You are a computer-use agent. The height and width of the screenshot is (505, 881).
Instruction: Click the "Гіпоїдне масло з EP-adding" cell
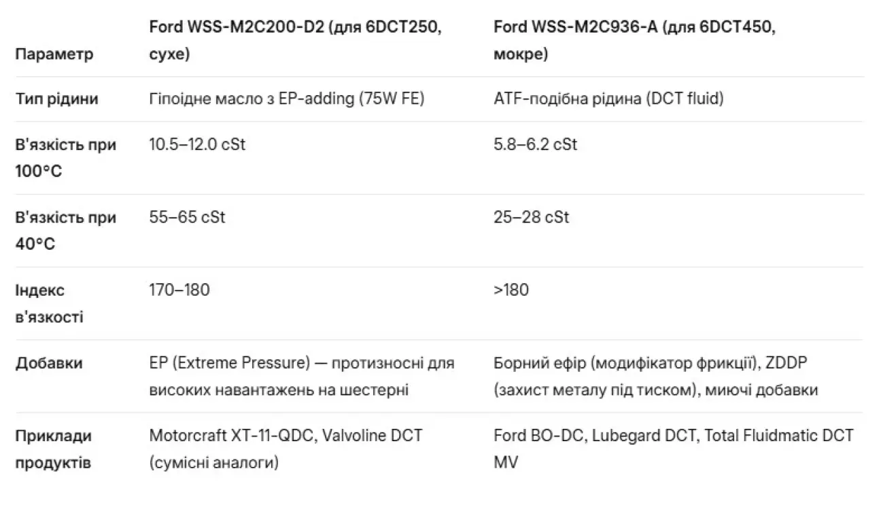point(286,99)
